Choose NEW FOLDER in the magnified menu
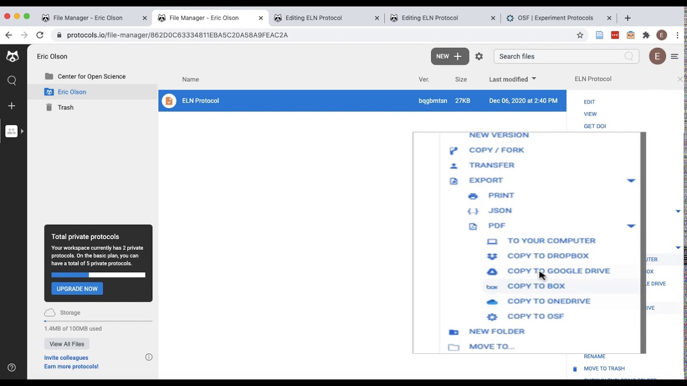 tap(497, 332)
